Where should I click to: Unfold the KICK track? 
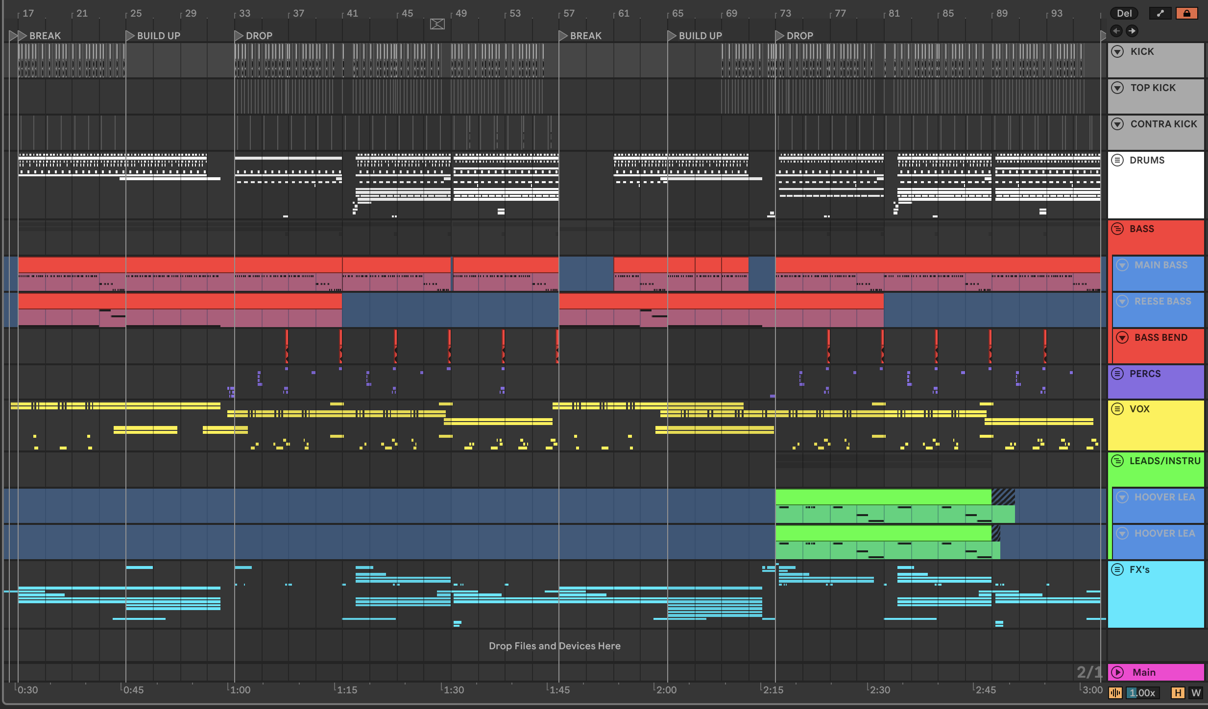click(x=1117, y=51)
